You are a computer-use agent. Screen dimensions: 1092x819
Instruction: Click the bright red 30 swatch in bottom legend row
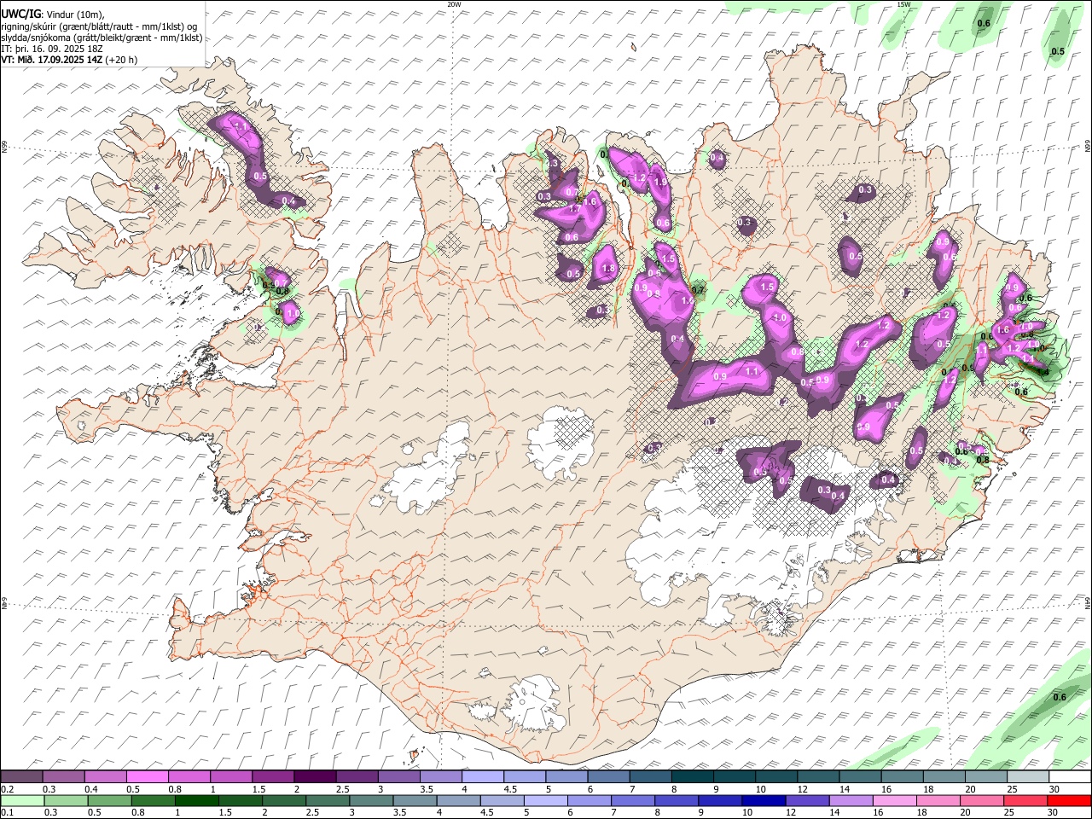point(1068,800)
